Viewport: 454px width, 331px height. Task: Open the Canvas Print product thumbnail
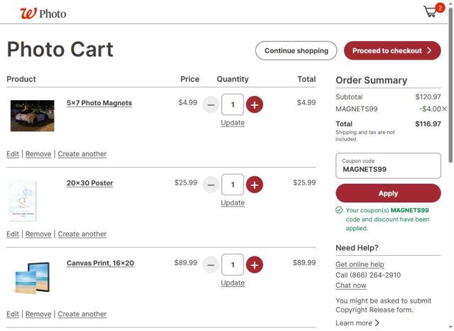coord(32,276)
